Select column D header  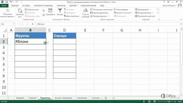pyautogui.click(x=65, y=30)
